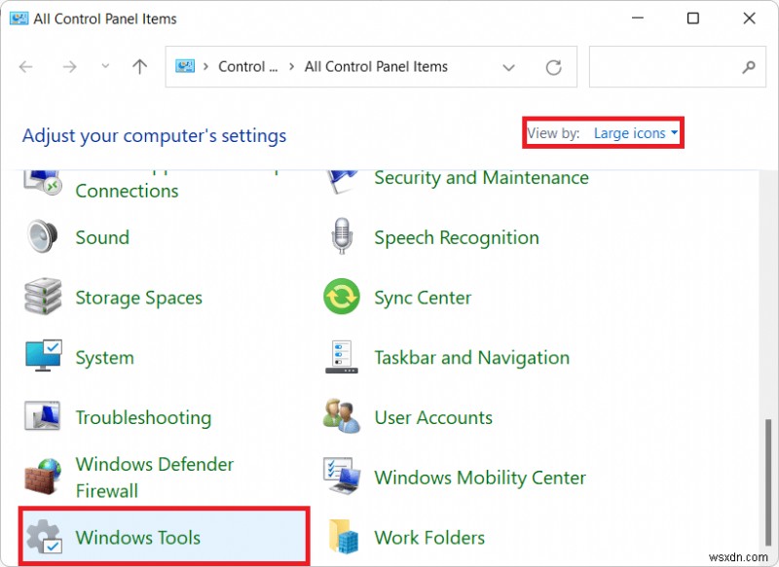
Task: Open the Speech Recognition microphone icon
Action: (342, 237)
